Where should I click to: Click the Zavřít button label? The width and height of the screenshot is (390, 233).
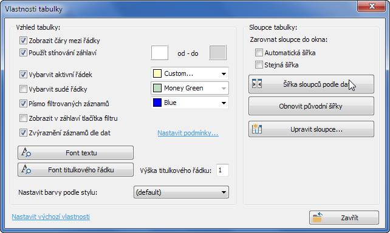(x=349, y=218)
